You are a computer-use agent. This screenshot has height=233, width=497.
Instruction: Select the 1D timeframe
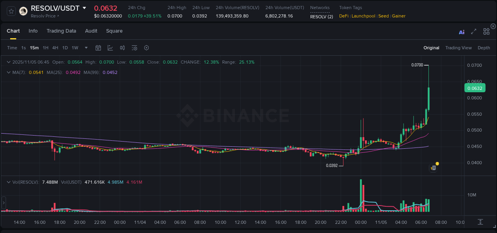(65, 48)
